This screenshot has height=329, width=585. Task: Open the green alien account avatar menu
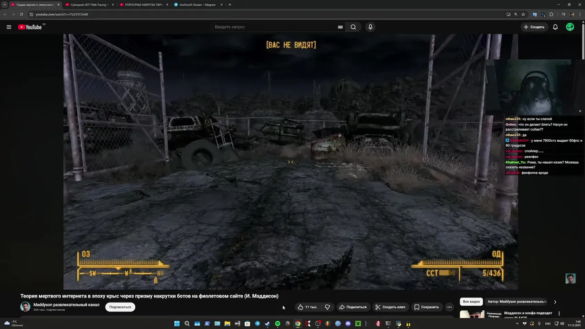click(x=570, y=27)
